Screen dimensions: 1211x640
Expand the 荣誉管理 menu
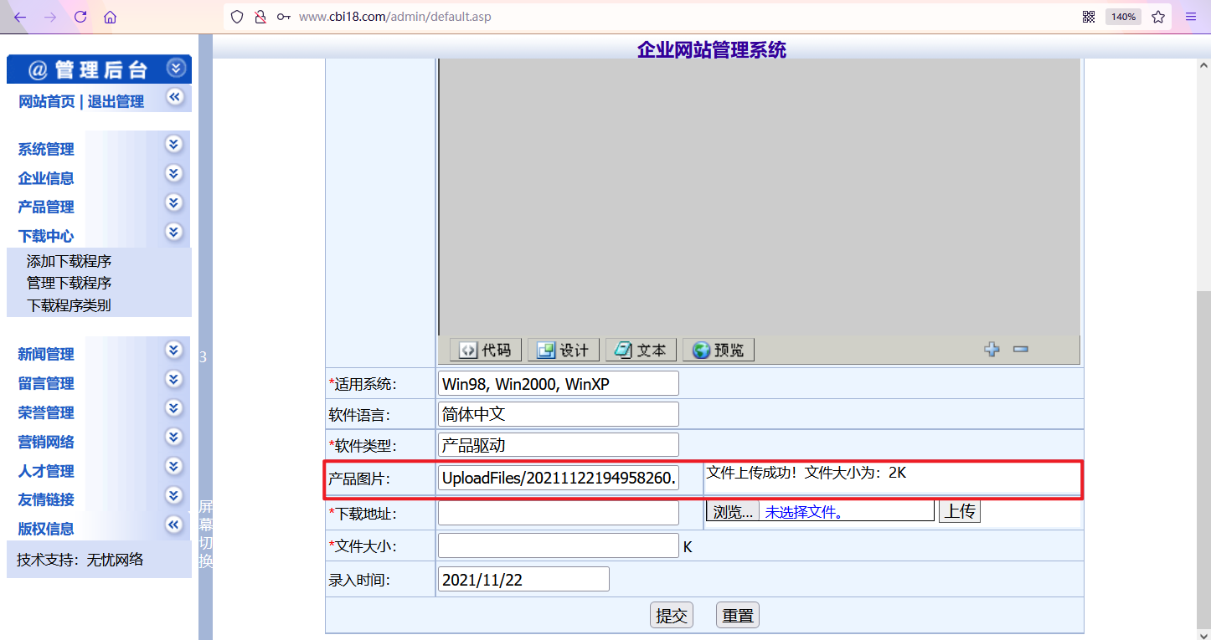tap(46, 412)
